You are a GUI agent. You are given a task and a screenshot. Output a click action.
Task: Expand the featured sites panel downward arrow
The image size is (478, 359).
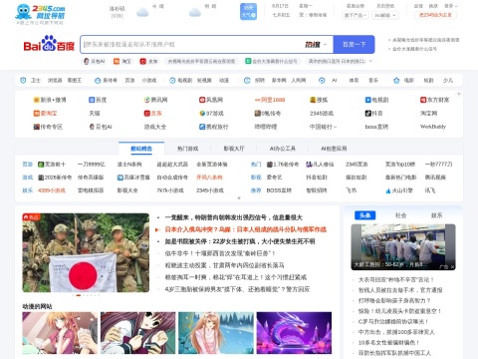click(x=239, y=198)
